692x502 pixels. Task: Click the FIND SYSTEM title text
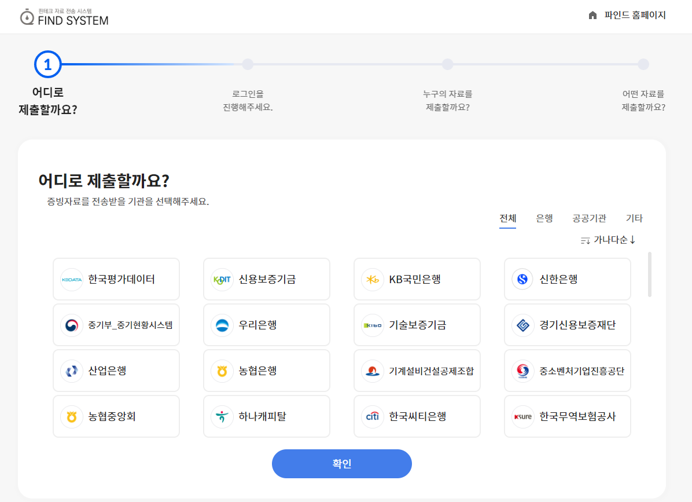click(x=73, y=21)
